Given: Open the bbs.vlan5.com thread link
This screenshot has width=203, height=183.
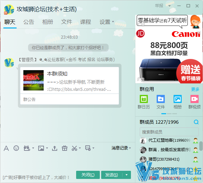Looking at the screenshot, I should [x=79, y=89].
